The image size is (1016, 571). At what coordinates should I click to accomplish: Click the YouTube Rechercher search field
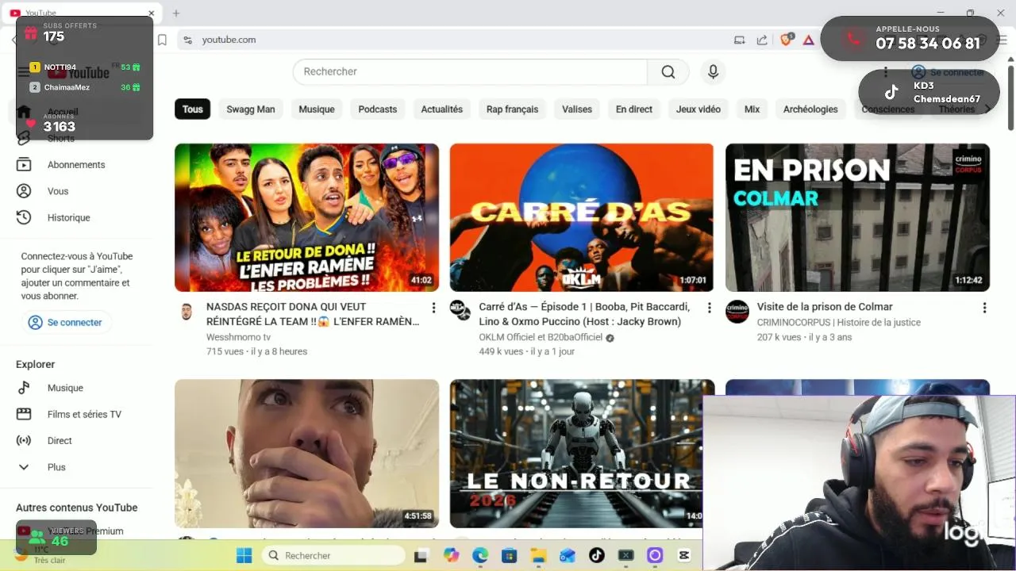pyautogui.click(x=470, y=72)
